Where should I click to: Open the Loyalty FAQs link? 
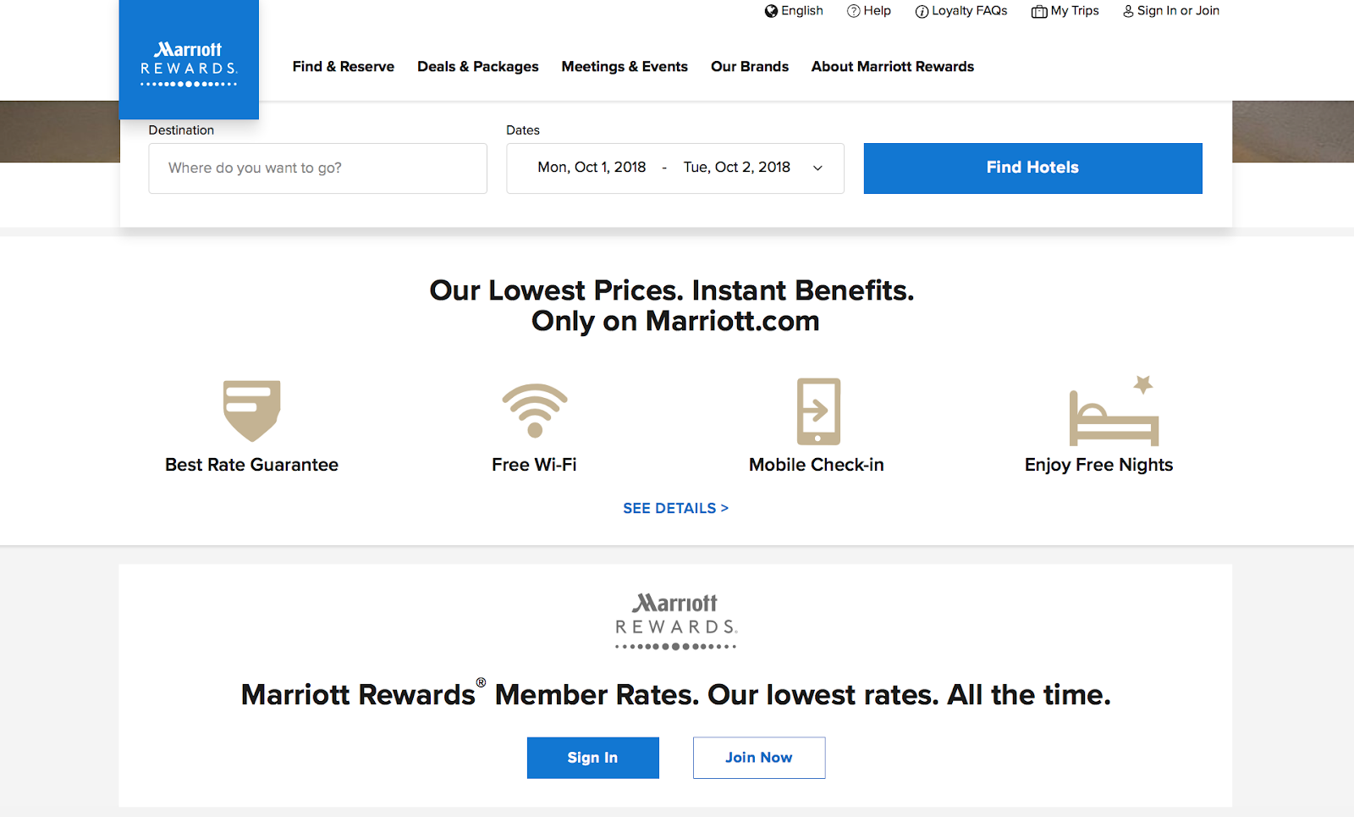point(970,11)
